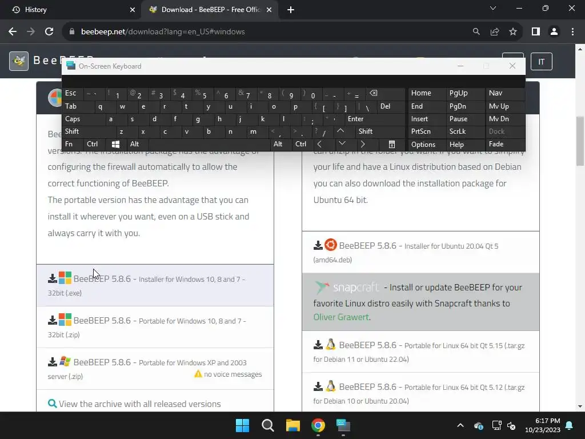Close the History tab
The width and height of the screenshot is (585, 439).
tap(132, 10)
